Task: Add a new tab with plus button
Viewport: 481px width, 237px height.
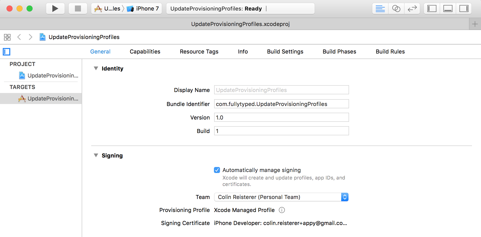Action: [x=475, y=24]
